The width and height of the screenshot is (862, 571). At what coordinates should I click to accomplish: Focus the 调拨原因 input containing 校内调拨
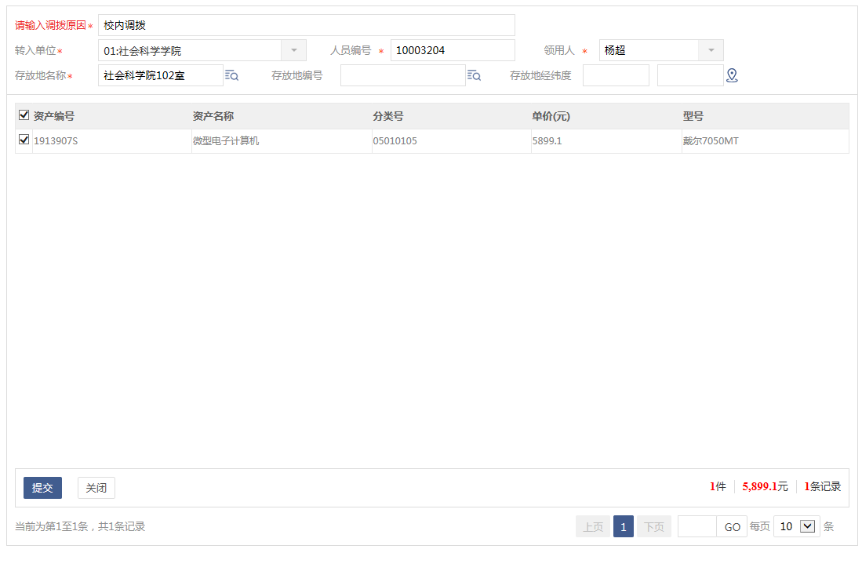pyautogui.click(x=306, y=25)
